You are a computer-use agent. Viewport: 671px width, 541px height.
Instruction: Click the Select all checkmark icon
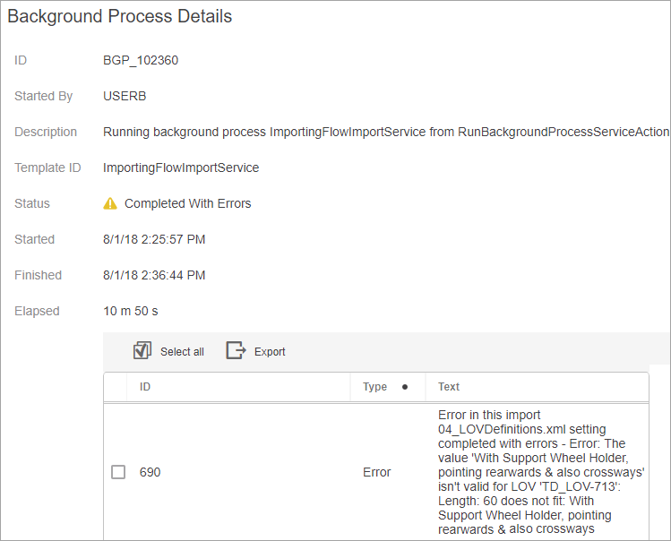(142, 351)
